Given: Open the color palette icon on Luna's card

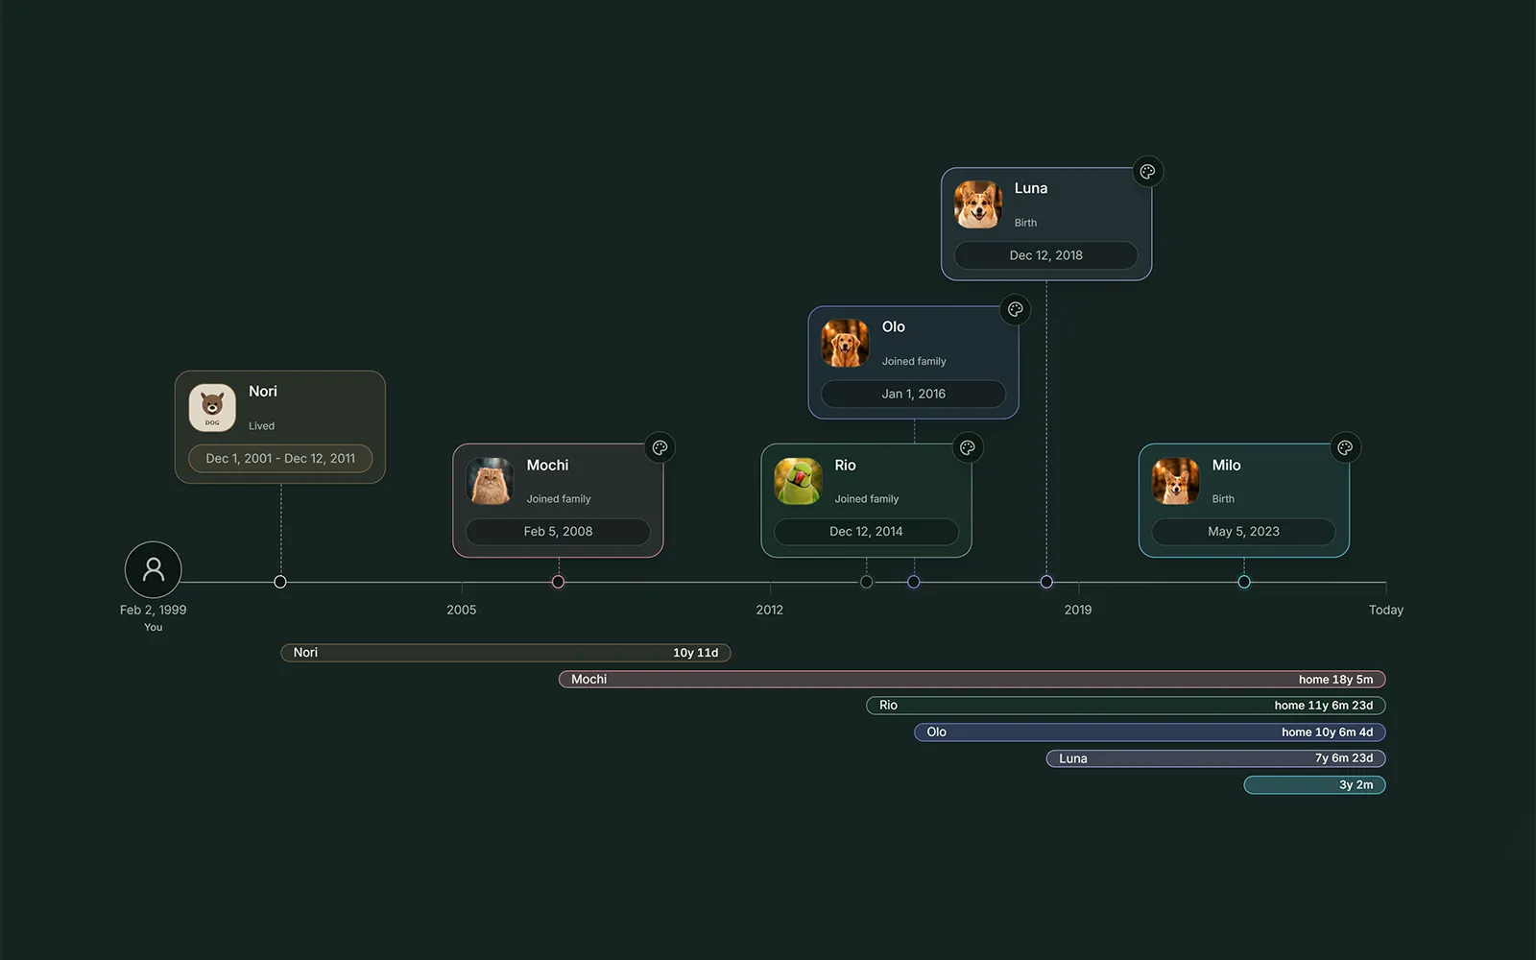Looking at the screenshot, I should (x=1147, y=172).
